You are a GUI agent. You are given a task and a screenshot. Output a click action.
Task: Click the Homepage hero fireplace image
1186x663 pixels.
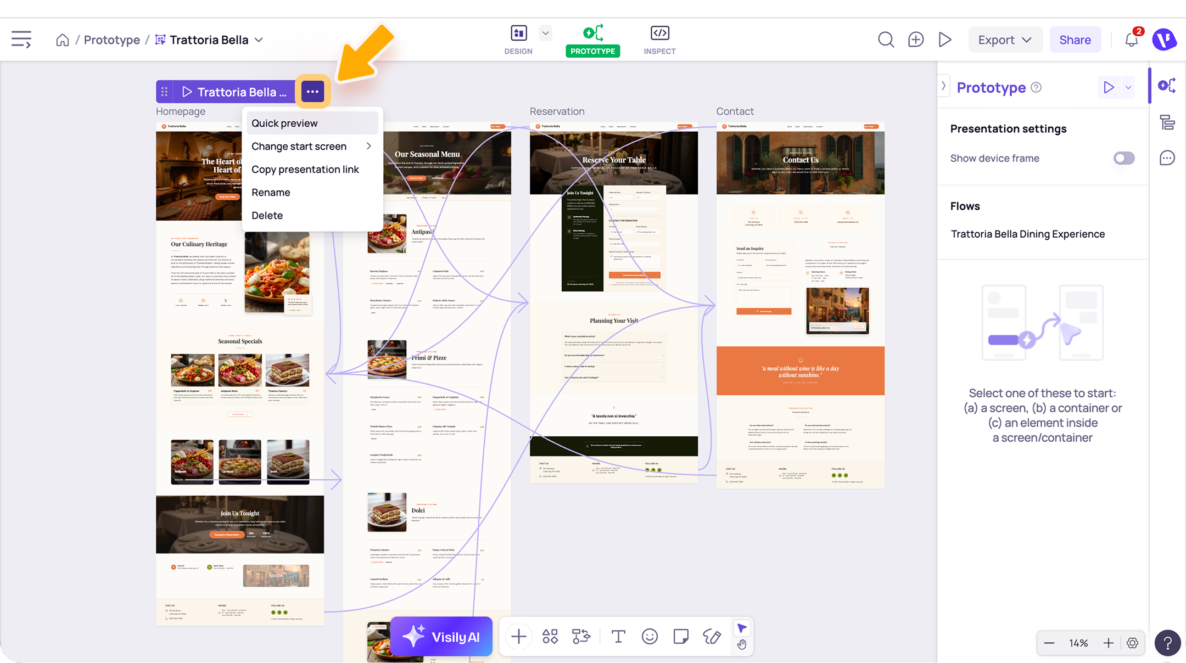tap(198, 176)
